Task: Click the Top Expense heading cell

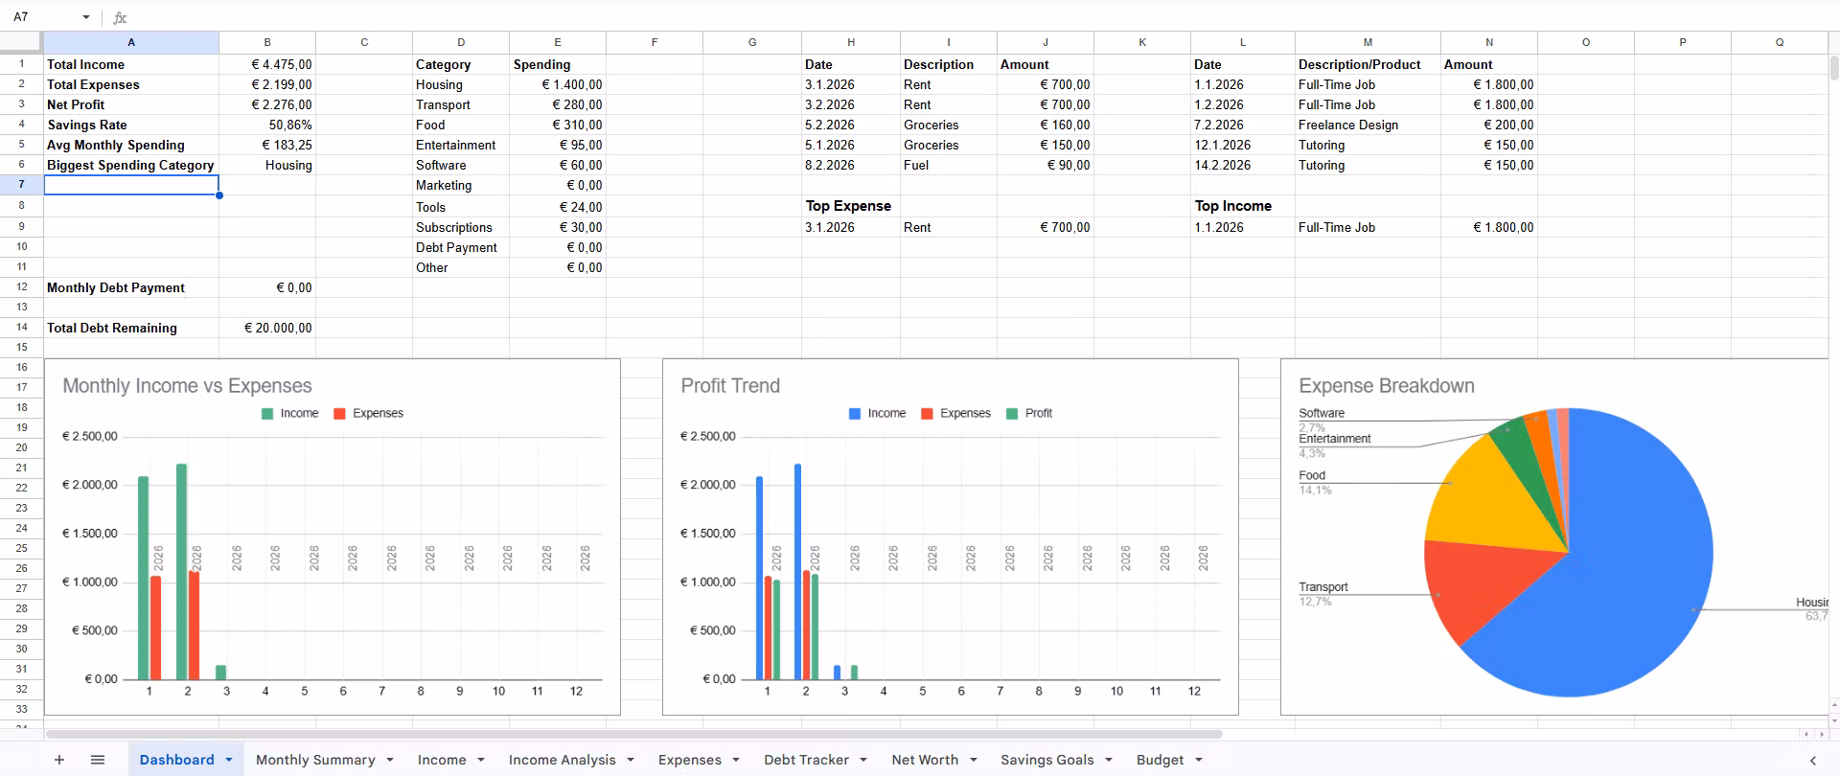Action: 851,206
